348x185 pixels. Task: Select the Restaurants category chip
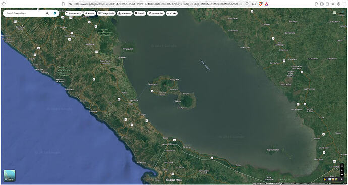point(74,13)
